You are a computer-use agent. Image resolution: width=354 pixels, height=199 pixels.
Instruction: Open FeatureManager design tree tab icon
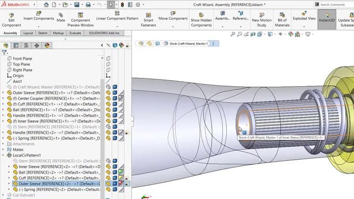tap(6, 45)
